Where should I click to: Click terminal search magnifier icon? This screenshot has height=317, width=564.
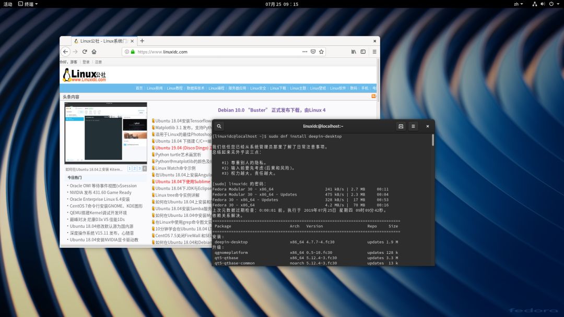pos(219,126)
